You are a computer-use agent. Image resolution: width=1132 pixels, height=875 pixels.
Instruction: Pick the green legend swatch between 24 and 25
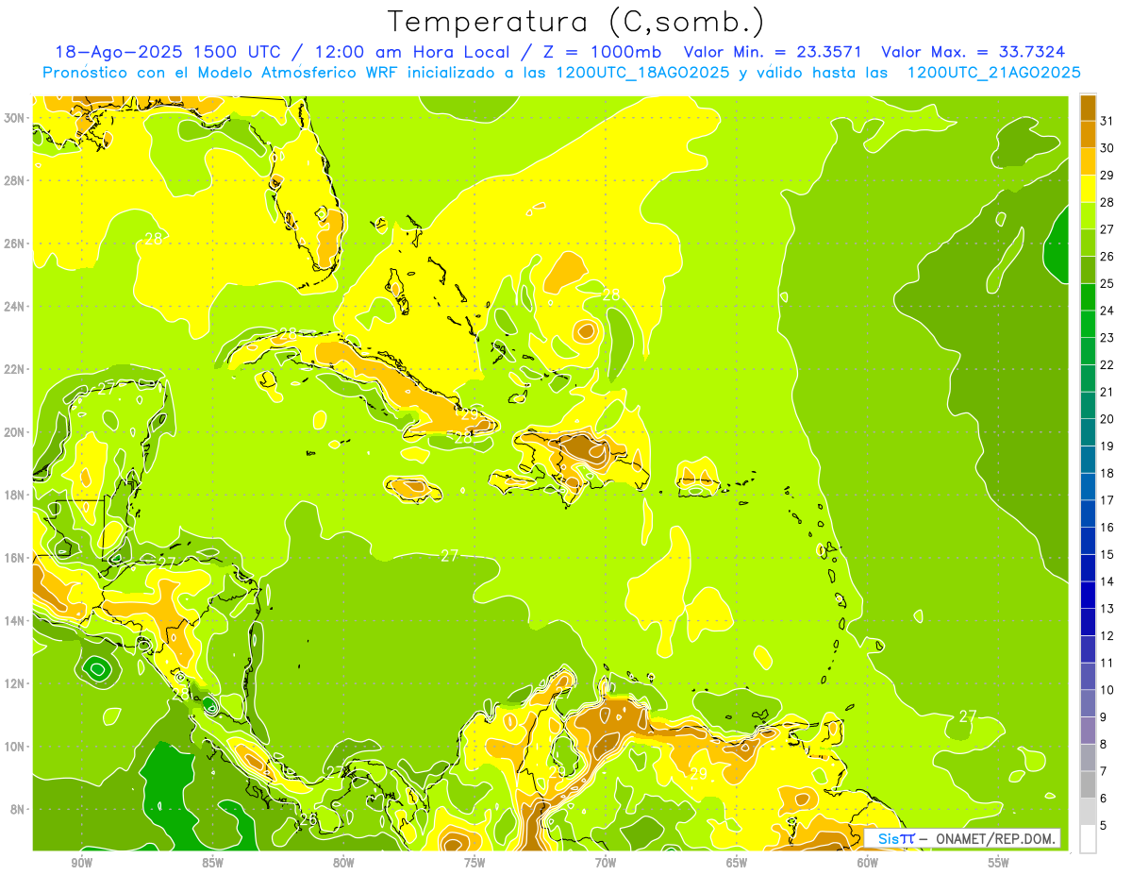1088,297
